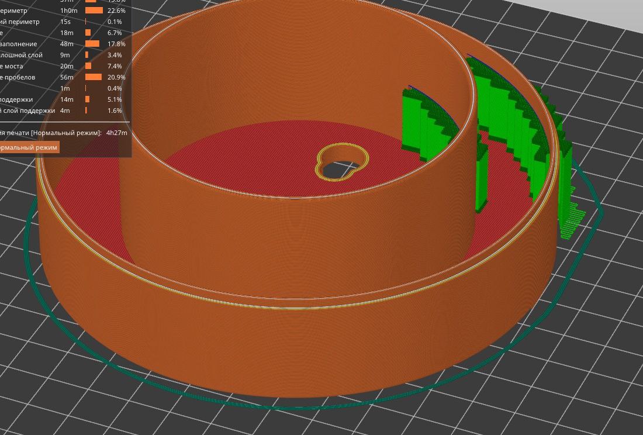Screen dimensions: 643x435
Task: Click the 22.6% percentage value
Action: (116, 11)
